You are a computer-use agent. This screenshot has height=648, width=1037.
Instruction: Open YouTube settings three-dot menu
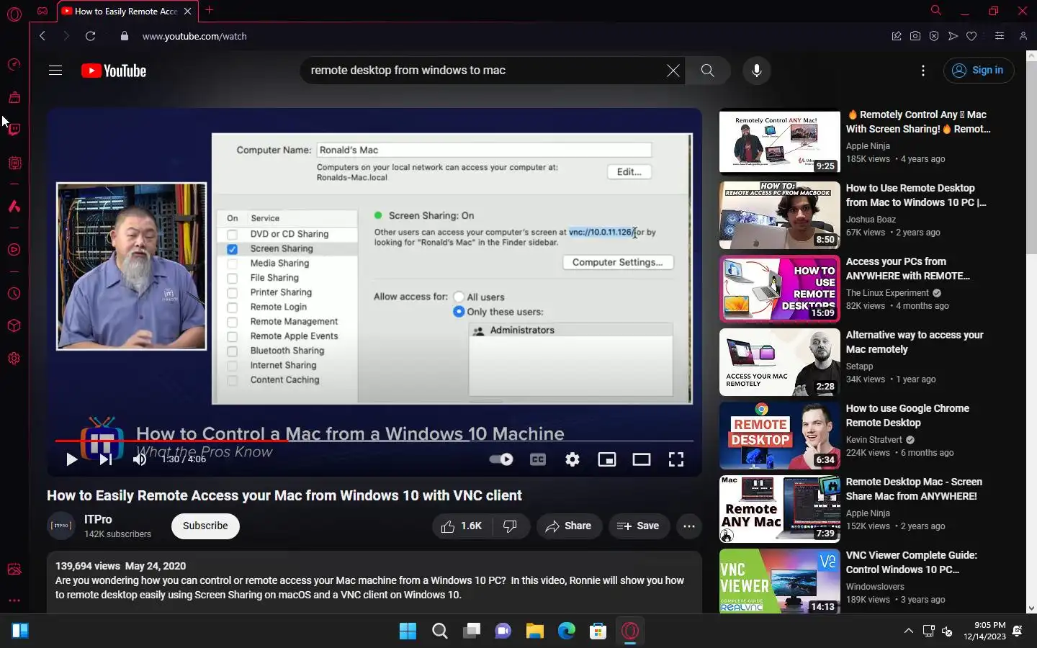click(x=923, y=71)
